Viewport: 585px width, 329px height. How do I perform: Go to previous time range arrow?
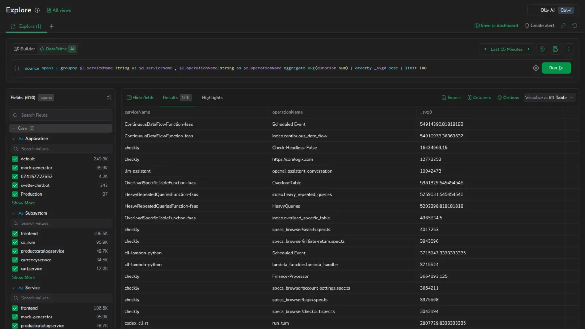485,49
